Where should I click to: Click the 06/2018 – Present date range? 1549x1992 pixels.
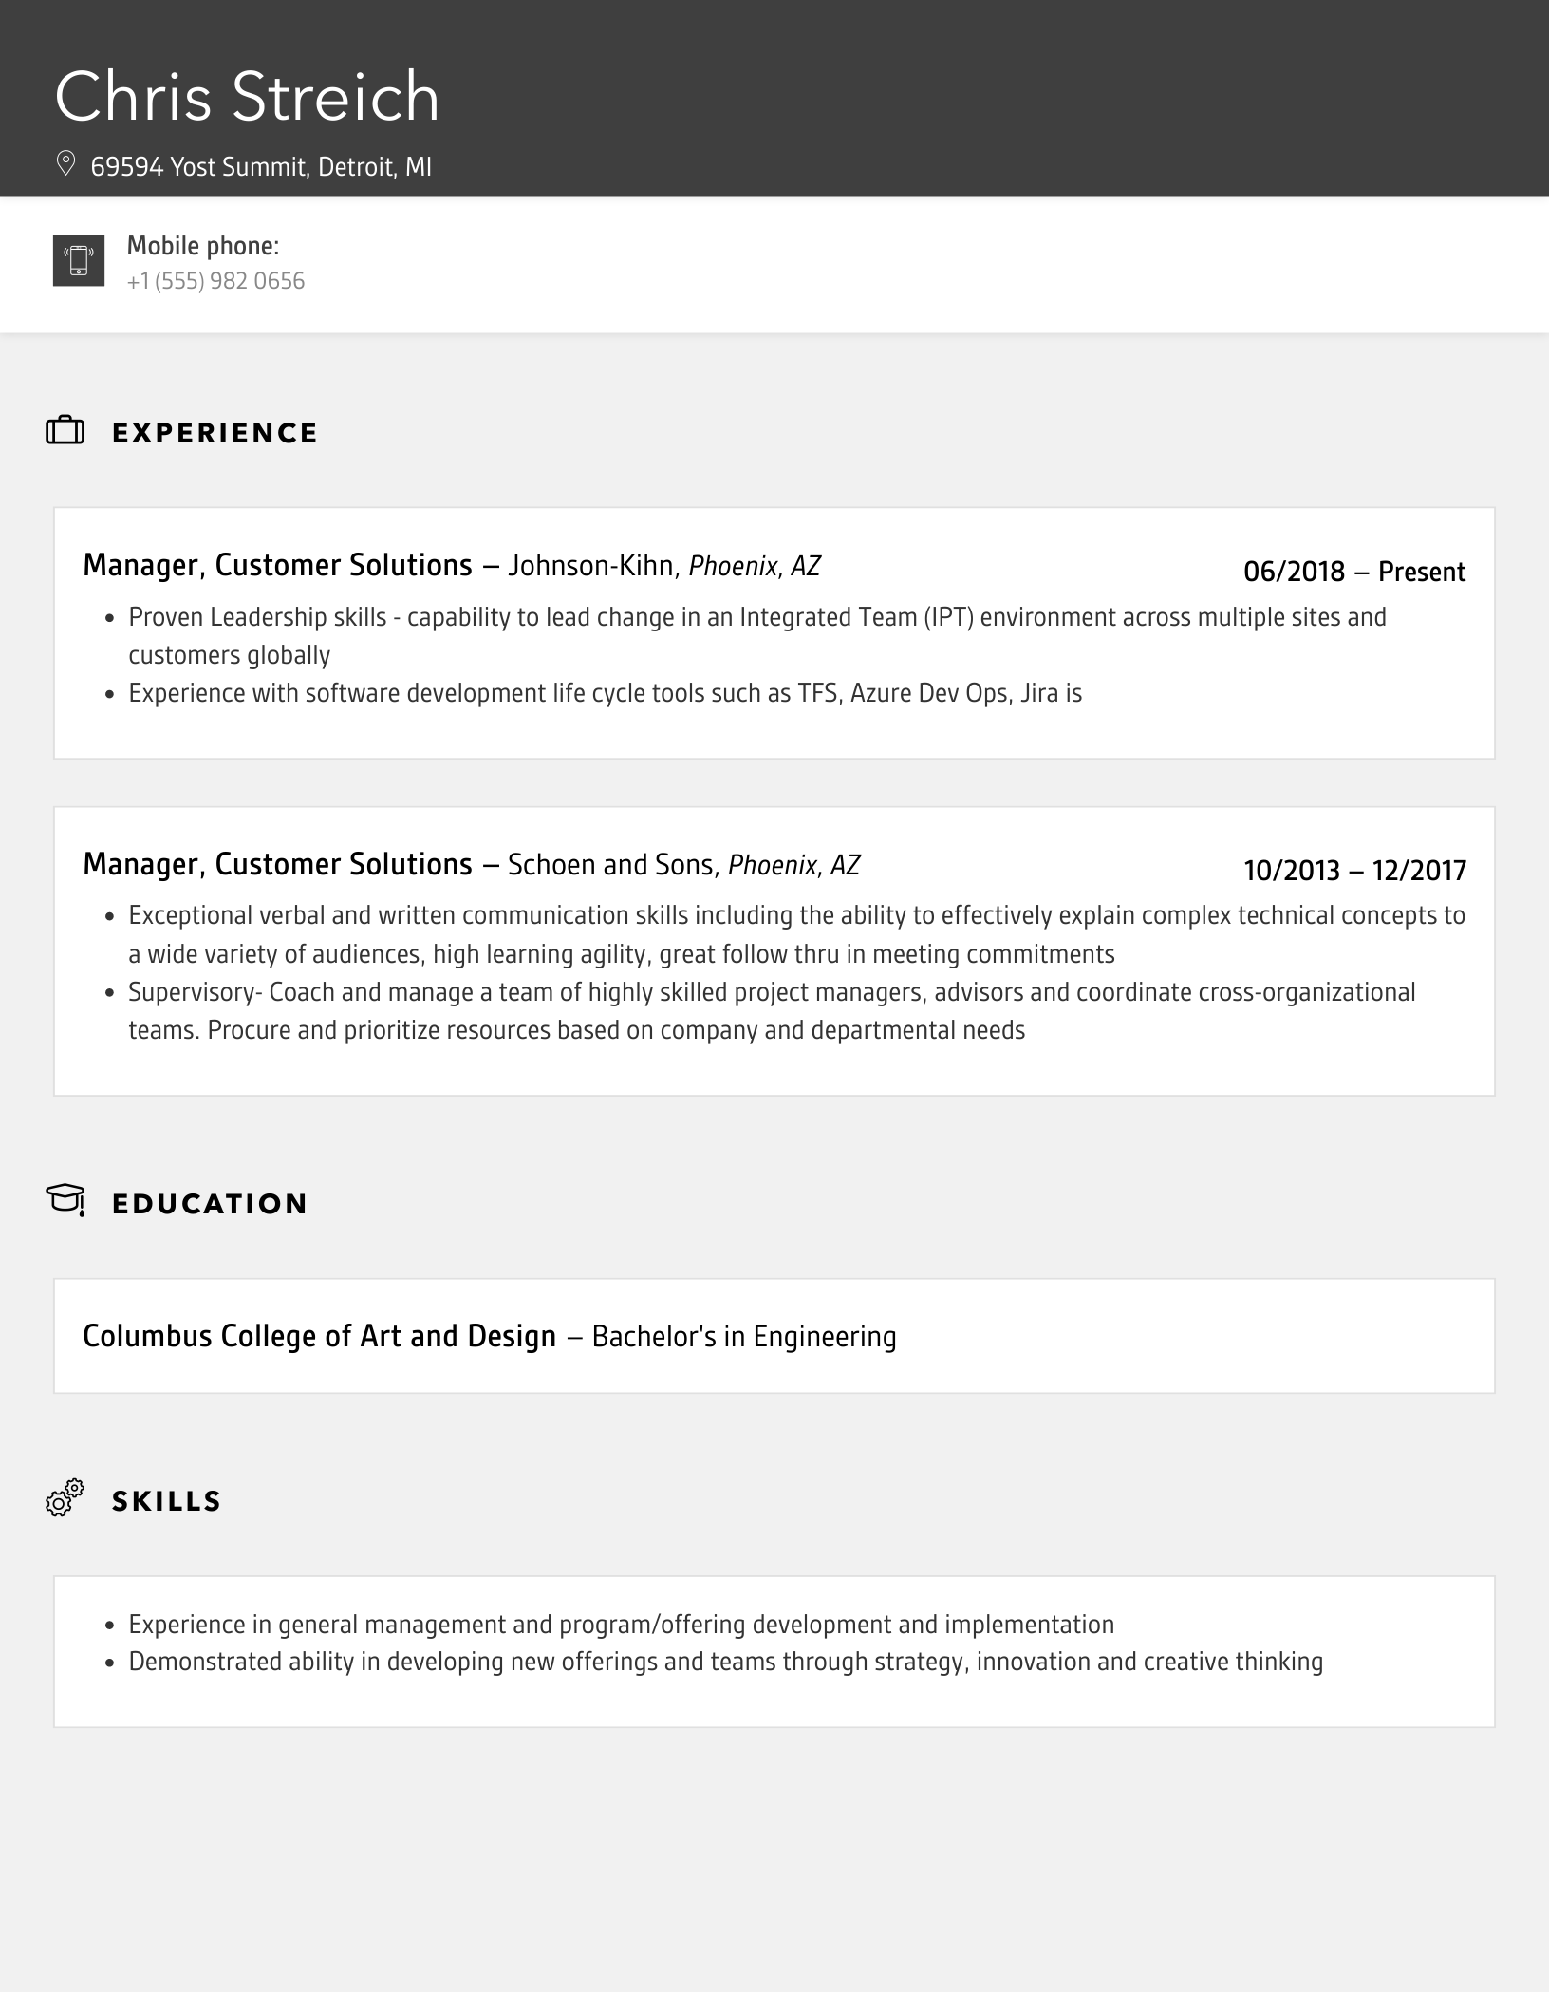click(1354, 572)
